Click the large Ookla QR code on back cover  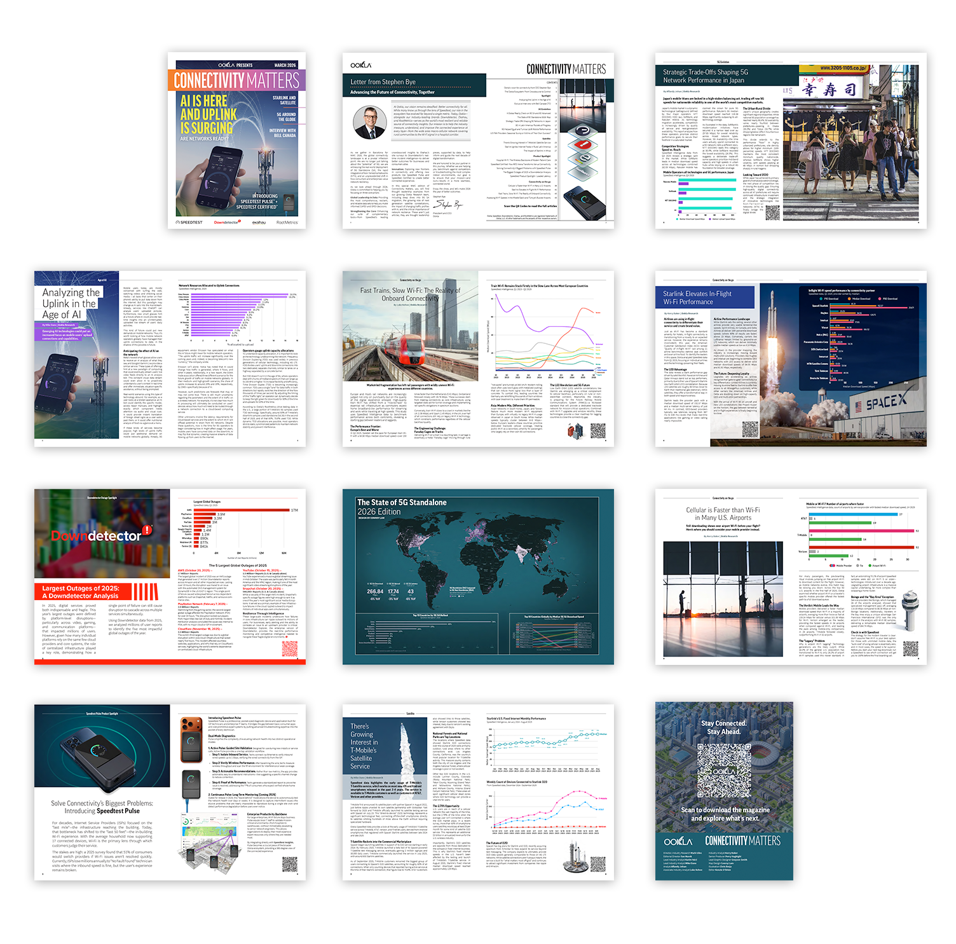724,770
